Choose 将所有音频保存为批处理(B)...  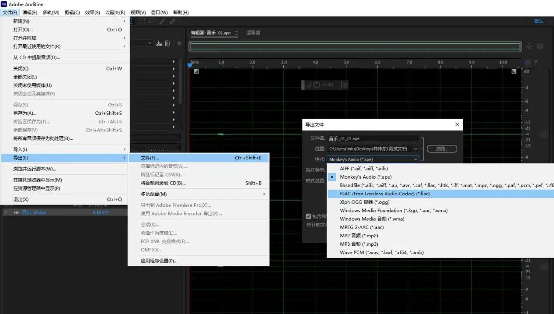tap(65, 138)
